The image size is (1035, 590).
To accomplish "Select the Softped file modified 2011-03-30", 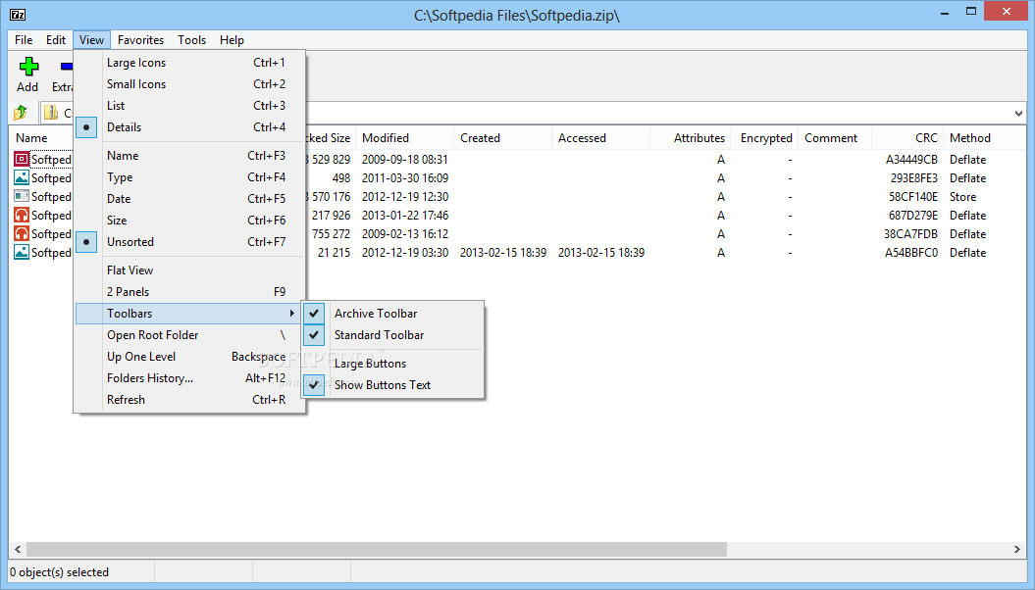I will tap(43, 178).
